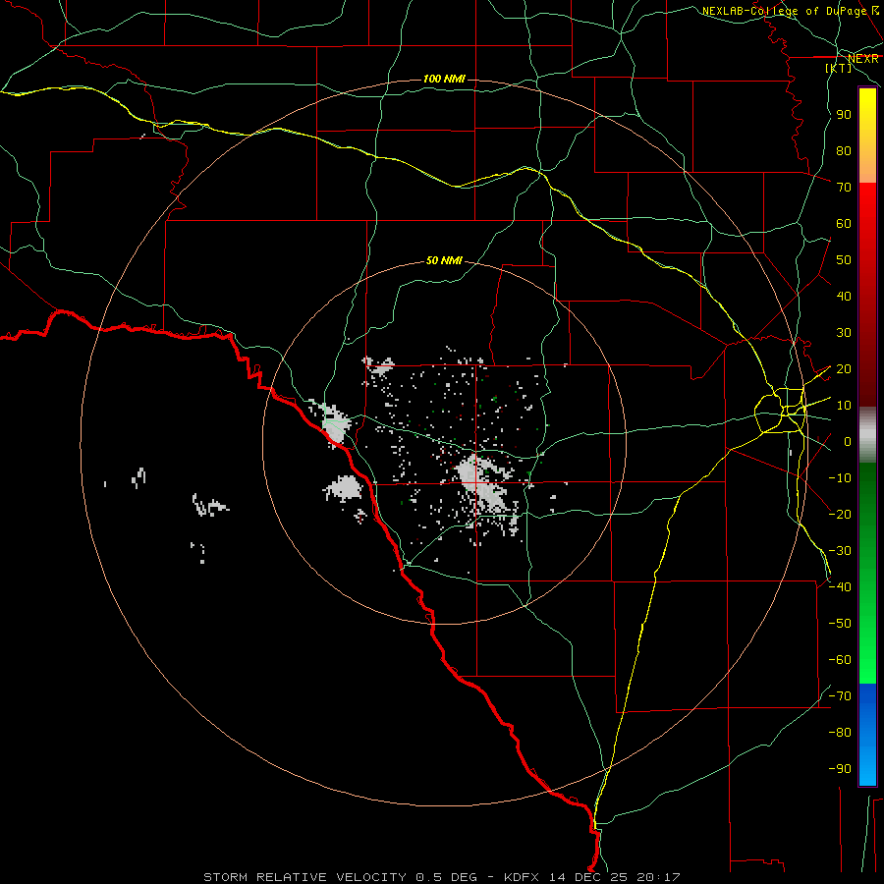The height and width of the screenshot is (884, 884).
Task: Click the "50 NMI" range ring label
Action: pyautogui.click(x=444, y=260)
